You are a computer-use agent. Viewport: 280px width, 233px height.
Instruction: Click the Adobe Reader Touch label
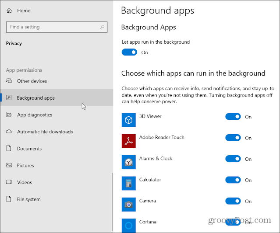[162, 137]
